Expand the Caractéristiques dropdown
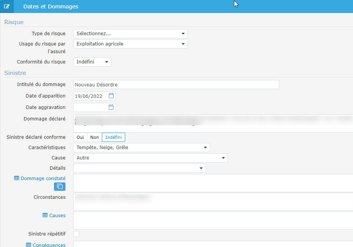Image resolution: width=353 pixels, height=247 pixels. tap(141, 148)
